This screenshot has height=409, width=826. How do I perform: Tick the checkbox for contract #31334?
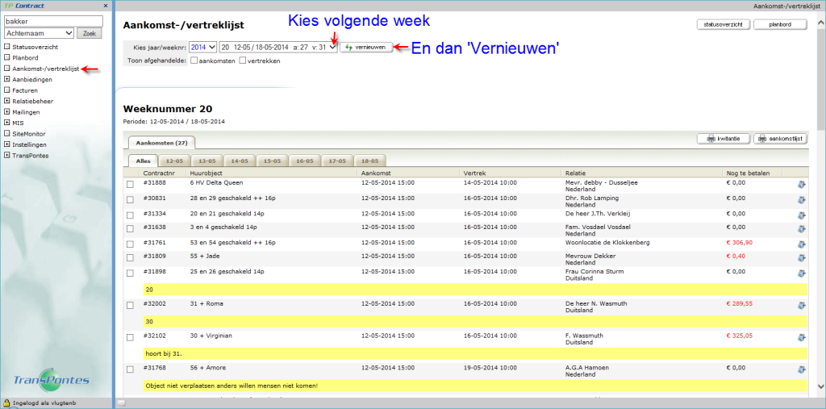(x=131, y=215)
